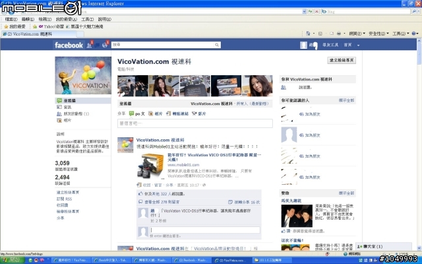Open 網頁(P) command bar dropdown

point(357,34)
